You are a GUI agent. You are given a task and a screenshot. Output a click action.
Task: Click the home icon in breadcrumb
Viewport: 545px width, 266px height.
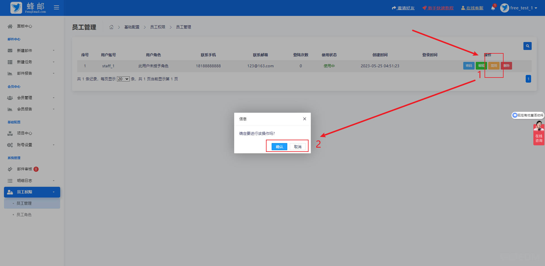[x=111, y=27]
